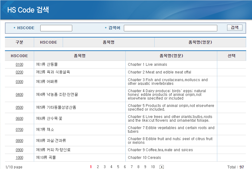Click the Chapter 4 Dairy produce description
The width and height of the screenshot is (252, 169).
167,95
